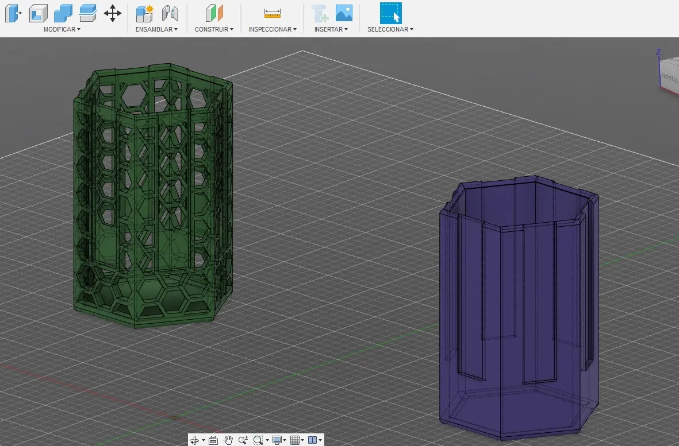
Task: Open the Construir menu
Action: pyautogui.click(x=213, y=29)
